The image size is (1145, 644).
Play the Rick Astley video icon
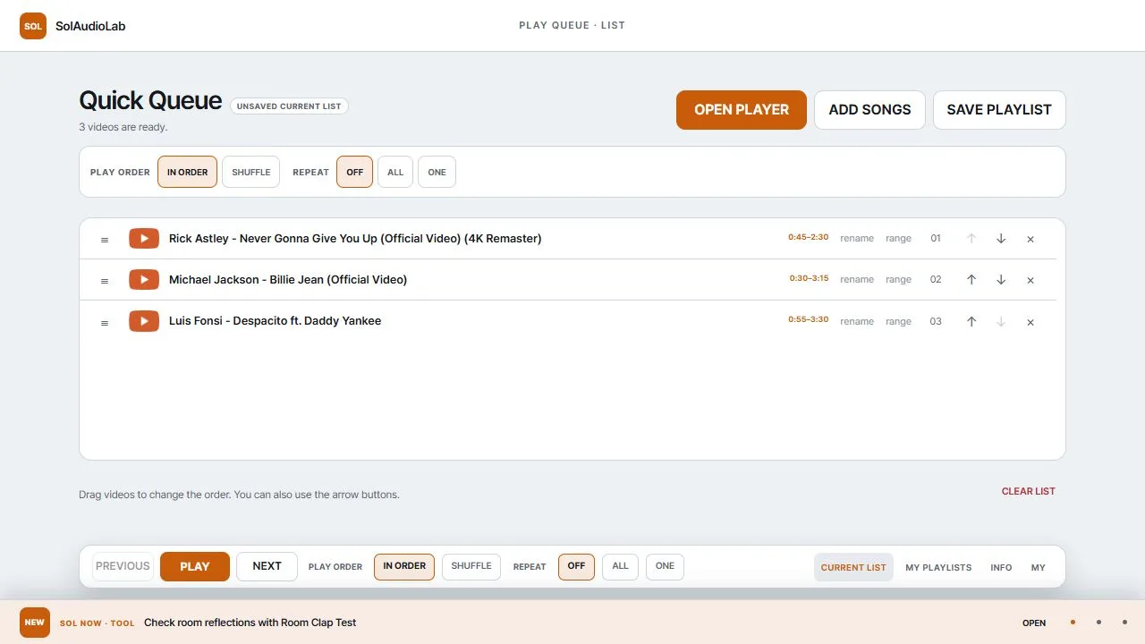144,239
